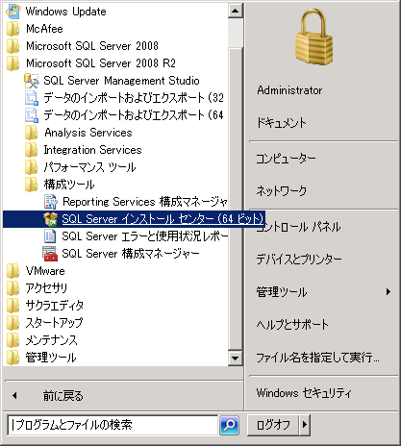The width and height of the screenshot is (401, 446).
Task: Expand the VMware folder label
Action: point(45,271)
